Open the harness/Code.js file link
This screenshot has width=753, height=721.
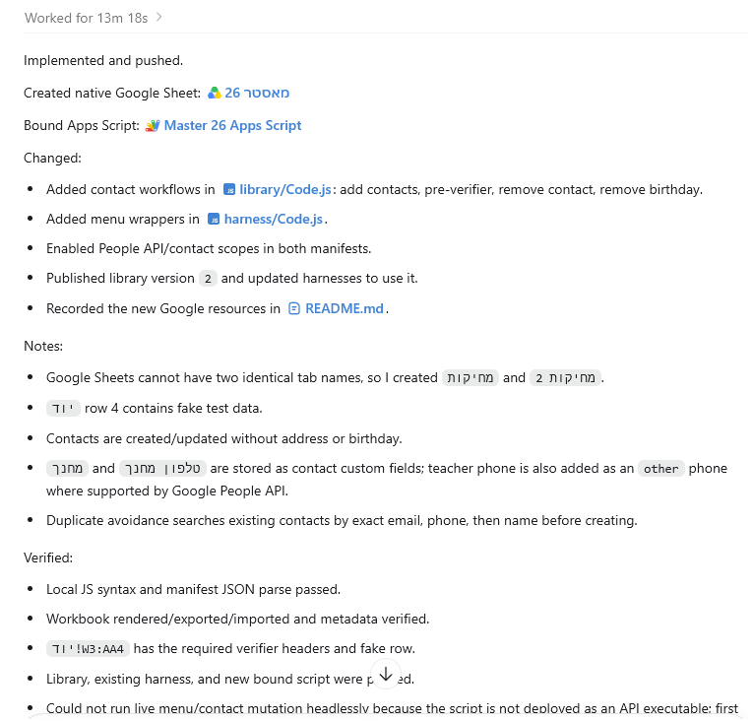(x=274, y=220)
